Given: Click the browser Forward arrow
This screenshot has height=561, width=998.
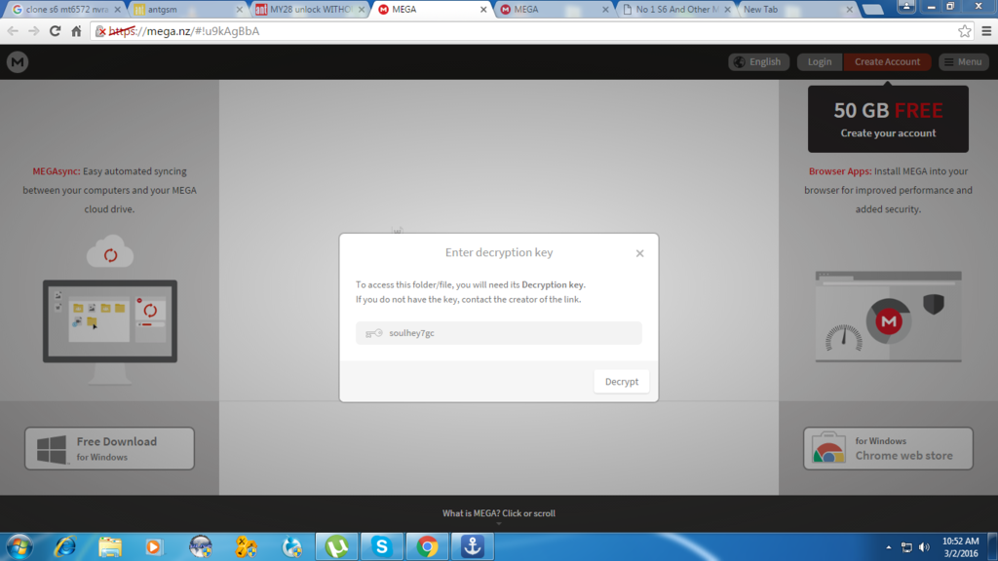Looking at the screenshot, I should click(x=34, y=31).
